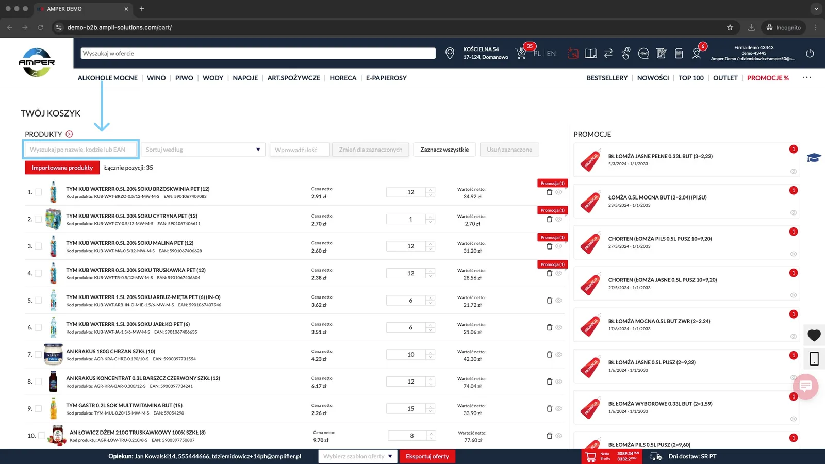This screenshot has height=464, width=825.
Task: Open the red percent promotions icon in header
Action: coord(573,53)
